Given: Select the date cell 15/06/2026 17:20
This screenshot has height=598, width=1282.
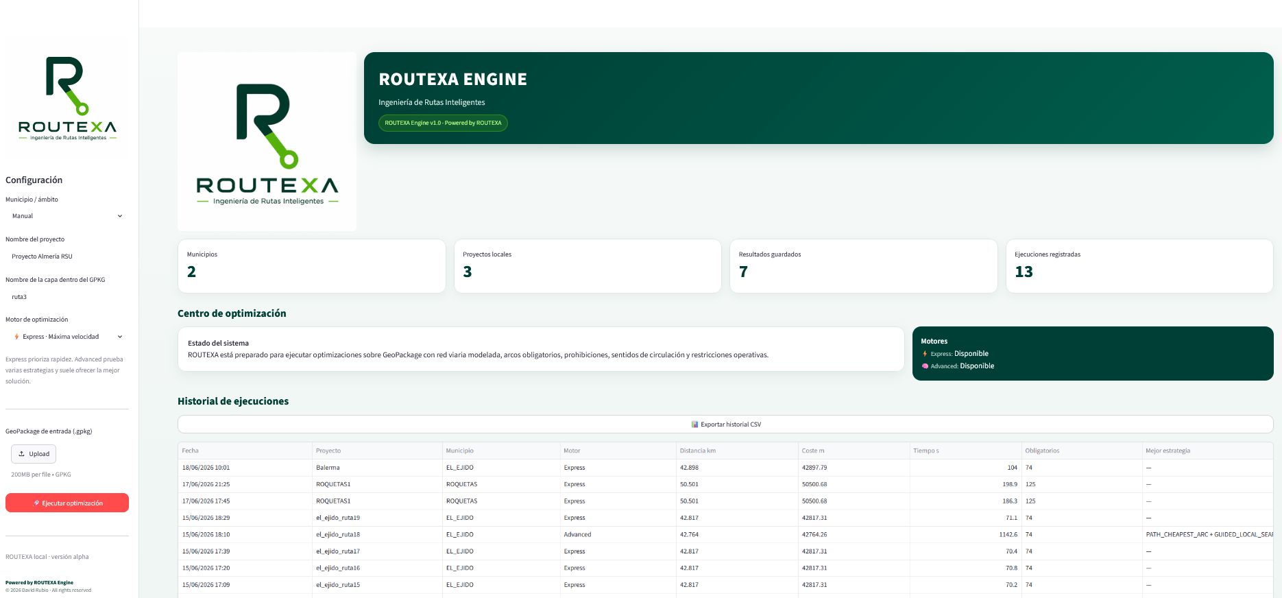Looking at the screenshot, I should [x=245, y=568].
